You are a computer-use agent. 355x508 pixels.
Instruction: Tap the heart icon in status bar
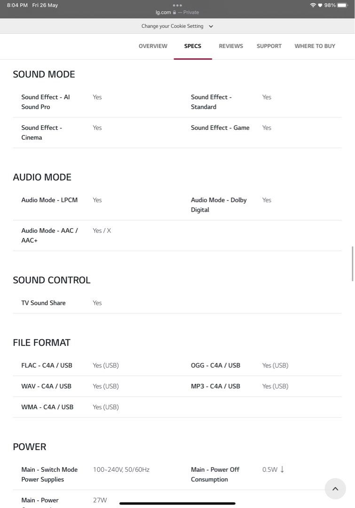tap(320, 5)
